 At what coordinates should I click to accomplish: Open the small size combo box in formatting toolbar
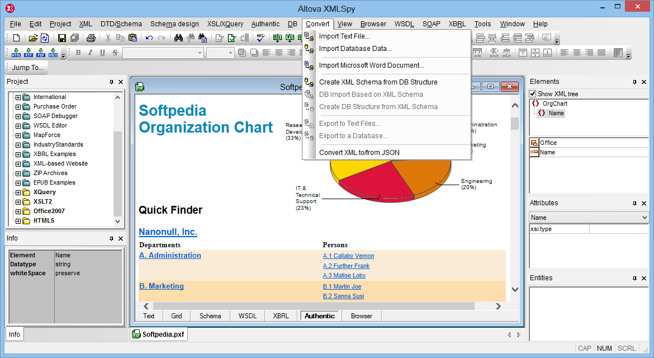(x=220, y=53)
